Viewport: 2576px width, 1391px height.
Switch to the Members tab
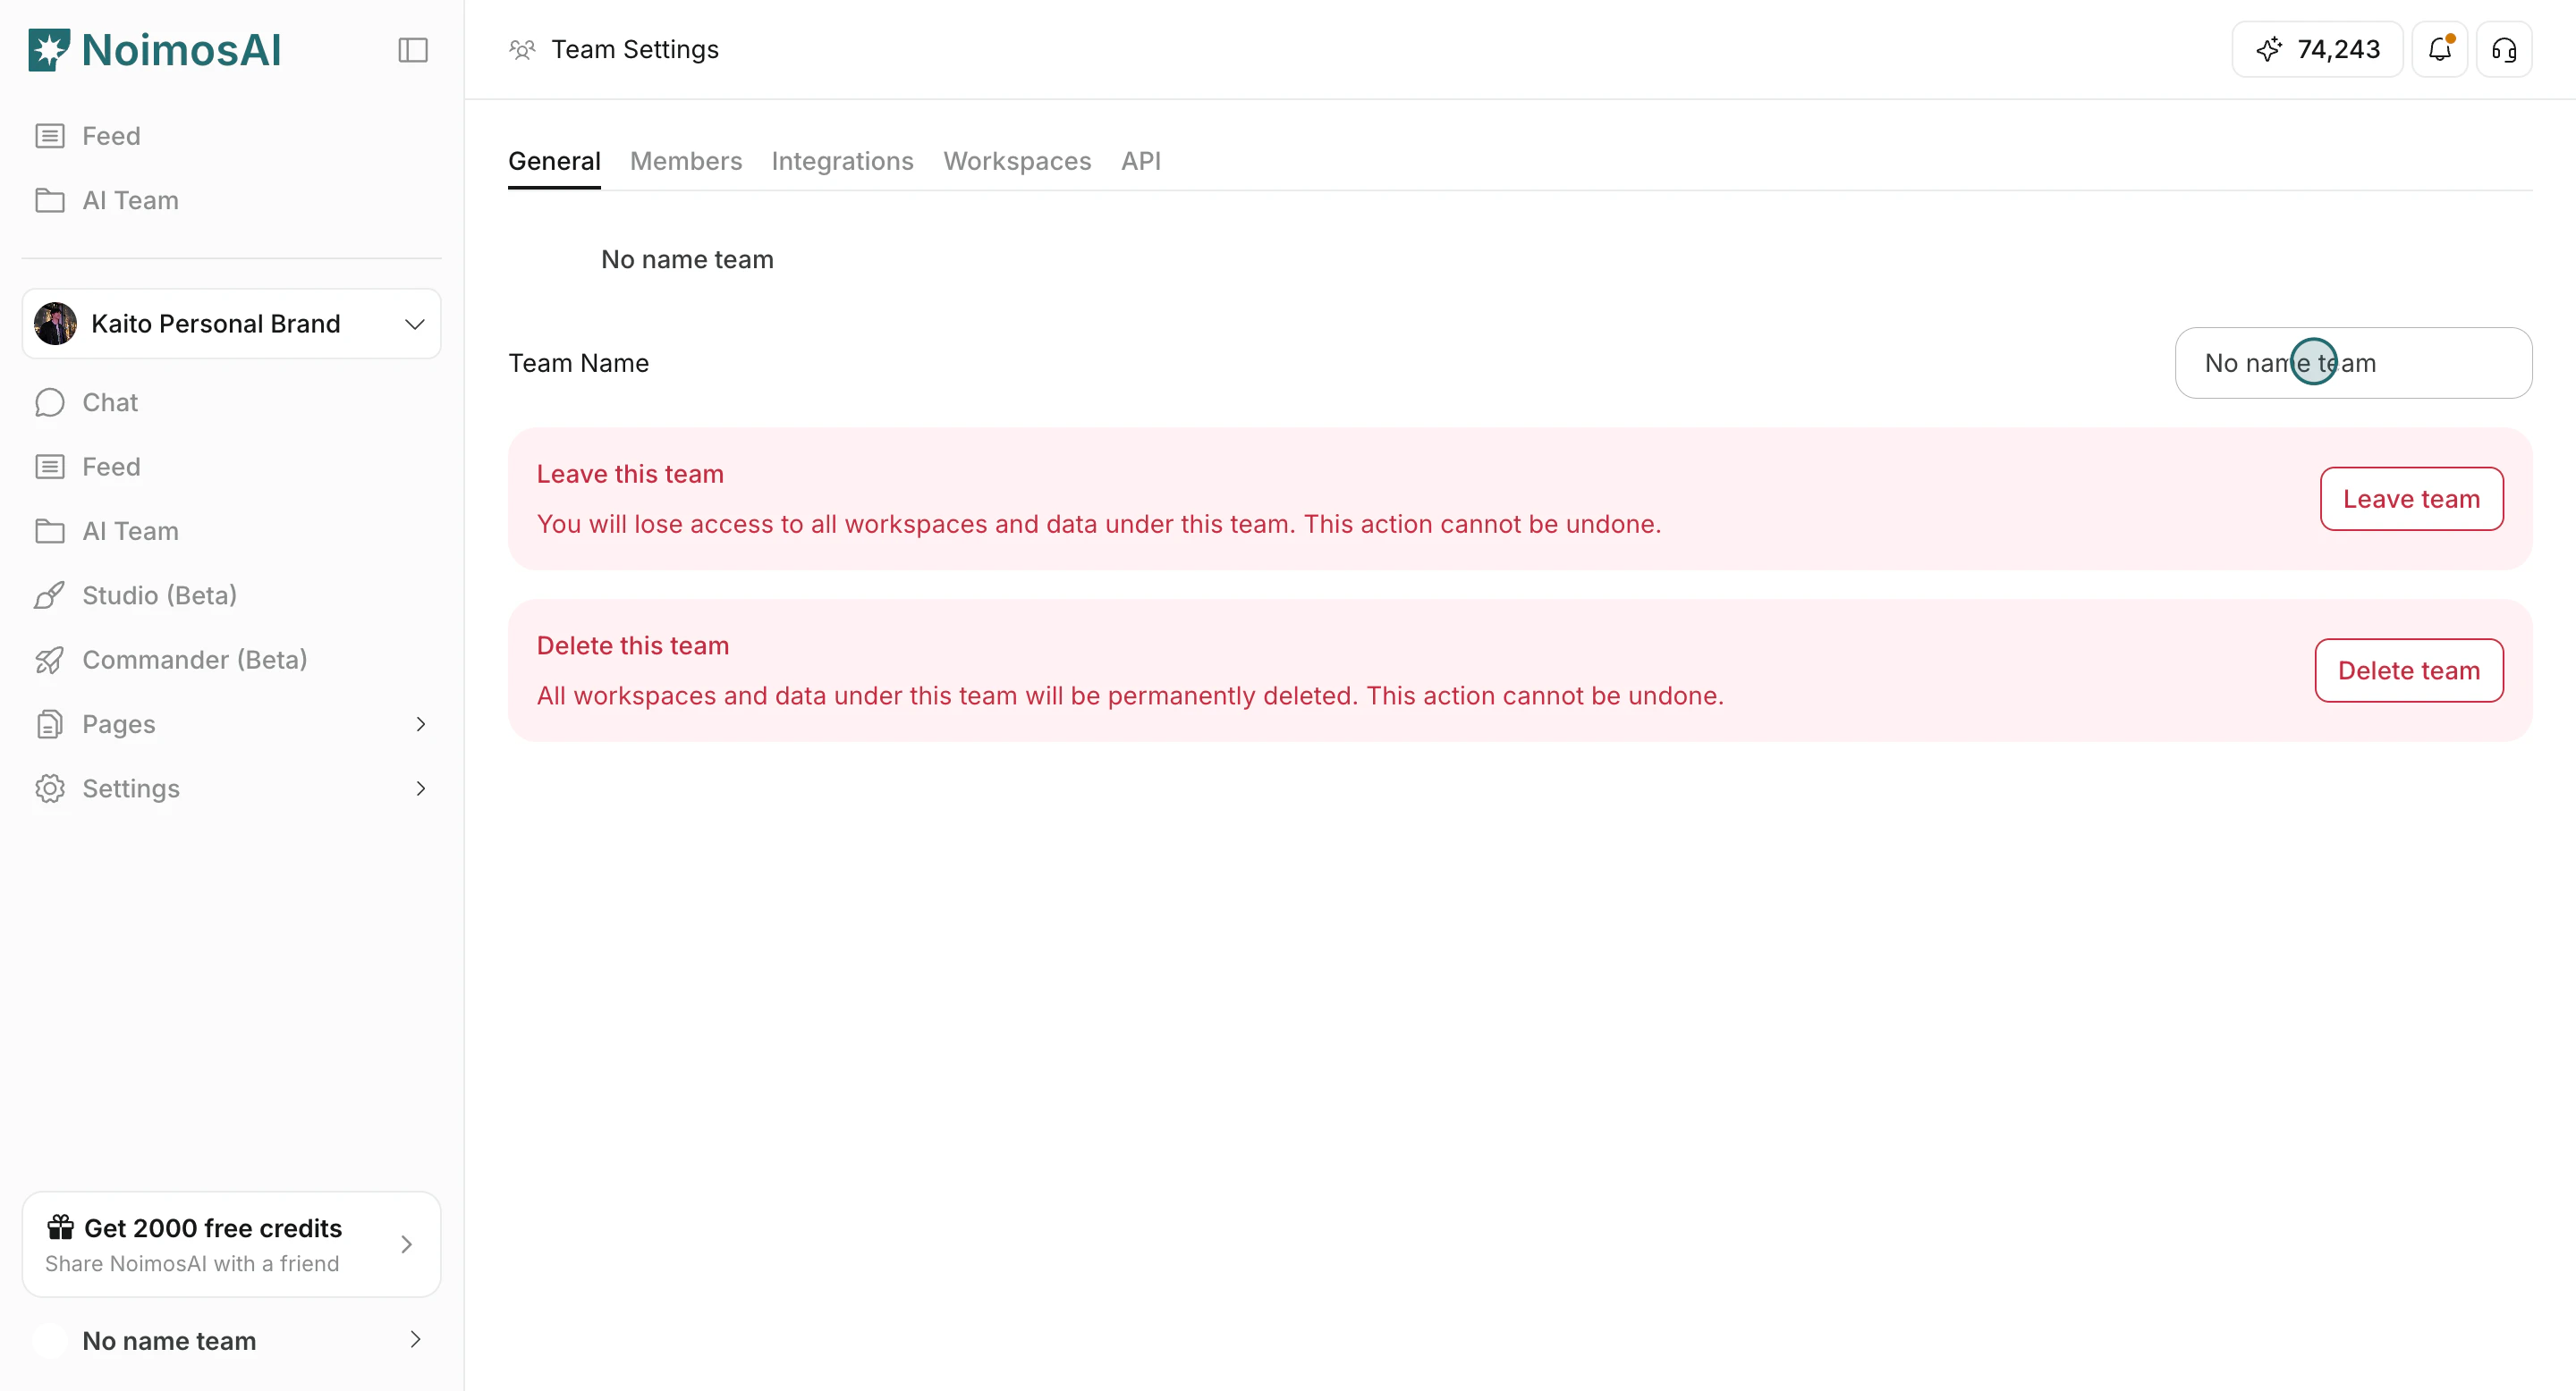(x=685, y=161)
